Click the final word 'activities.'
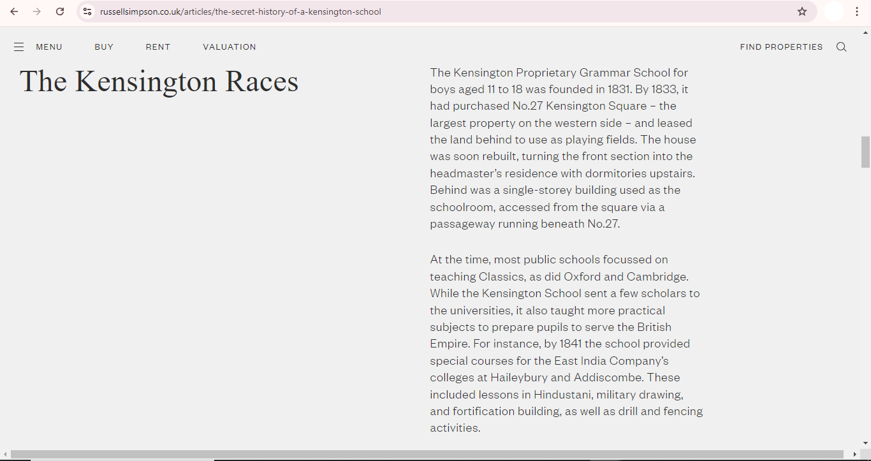 [455, 428]
